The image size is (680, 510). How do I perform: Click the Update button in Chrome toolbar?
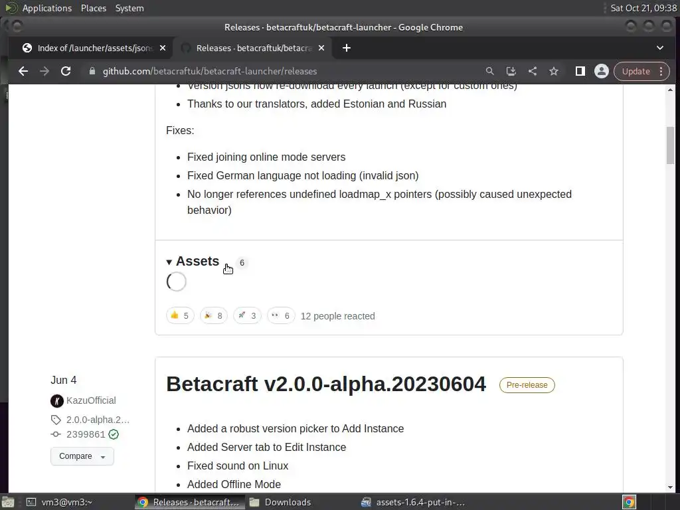coord(636,71)
